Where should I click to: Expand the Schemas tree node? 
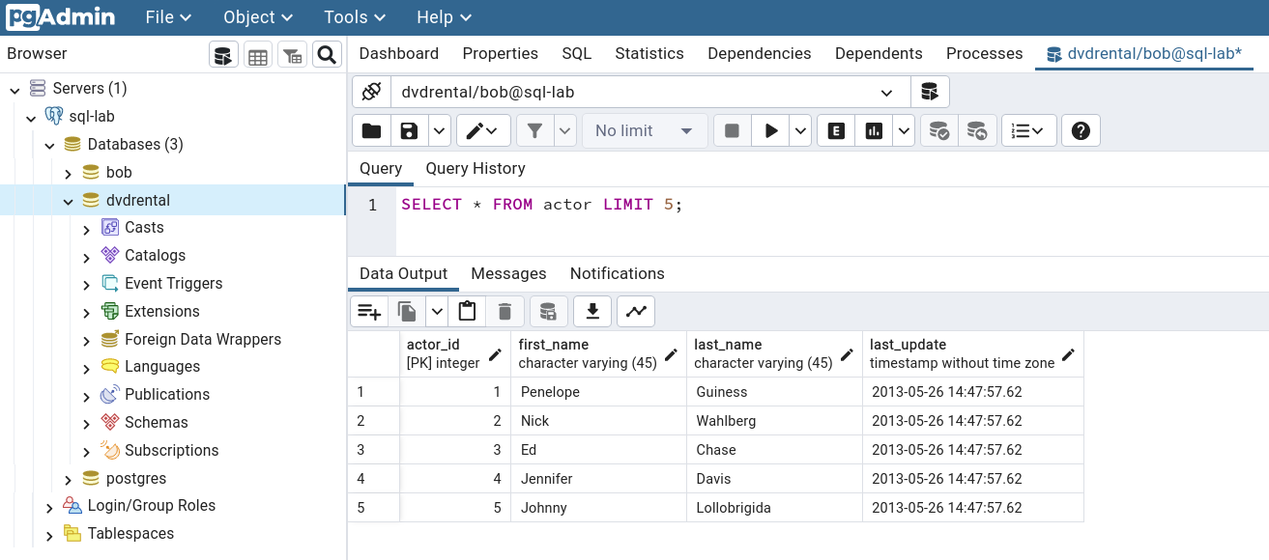pyautogui.click(x=86, y=423)
